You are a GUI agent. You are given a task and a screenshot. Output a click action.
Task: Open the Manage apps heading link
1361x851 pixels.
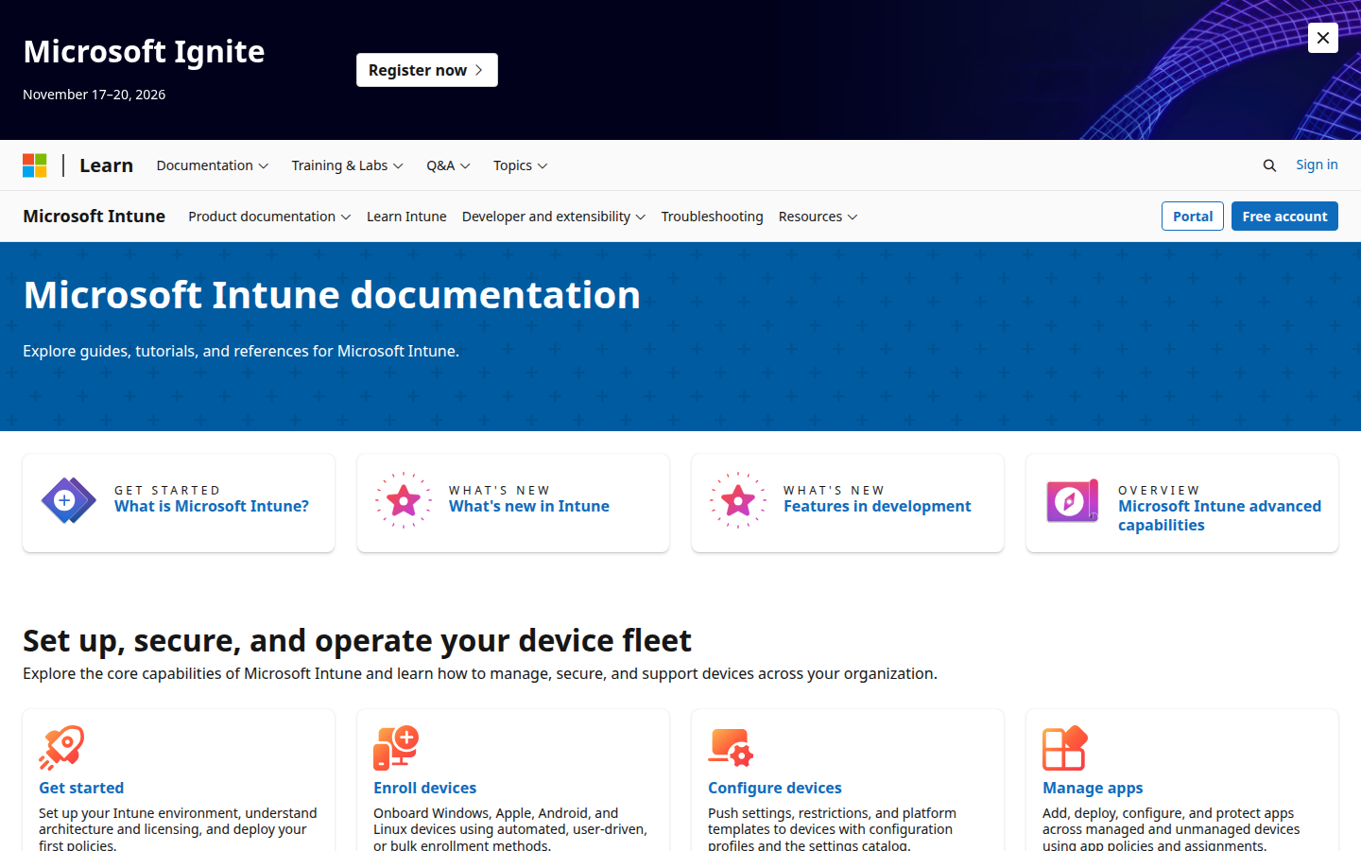tap(1093, 788)
